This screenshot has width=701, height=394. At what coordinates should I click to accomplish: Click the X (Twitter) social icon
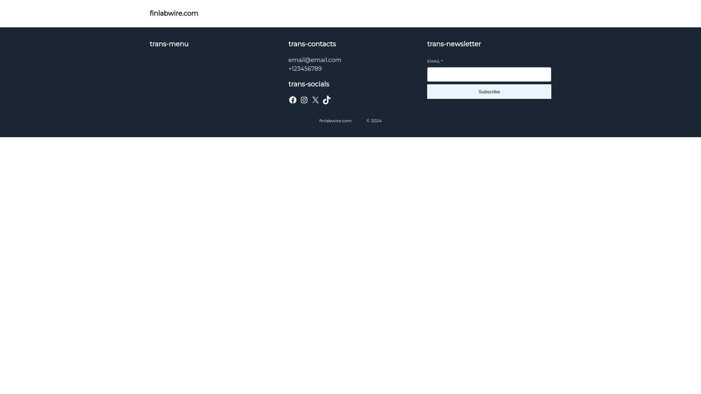[x=315, y=100]
